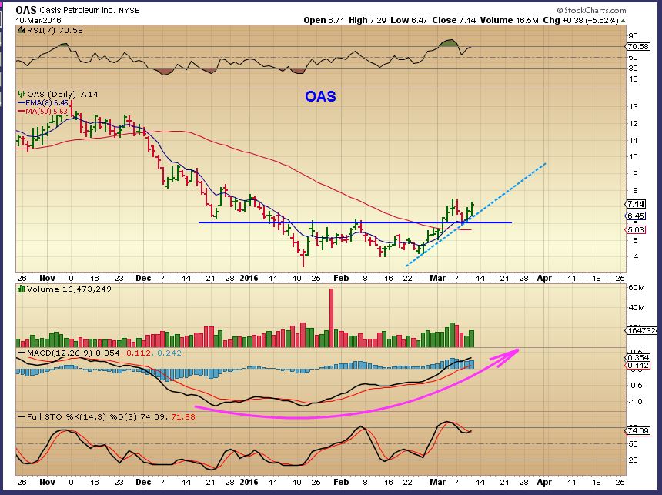Viewport: 662px width, 495px height.
Task: Click the "OAS (Daily) 7.14" legend label
Action: tap(62, 94)
